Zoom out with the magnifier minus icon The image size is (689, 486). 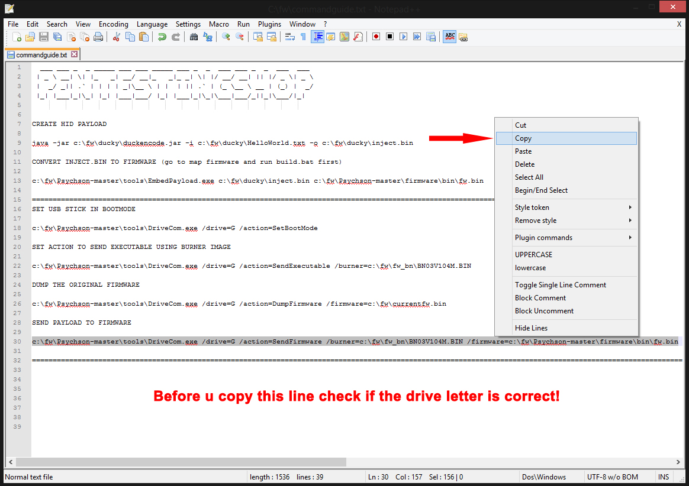[x=240, y=37]
